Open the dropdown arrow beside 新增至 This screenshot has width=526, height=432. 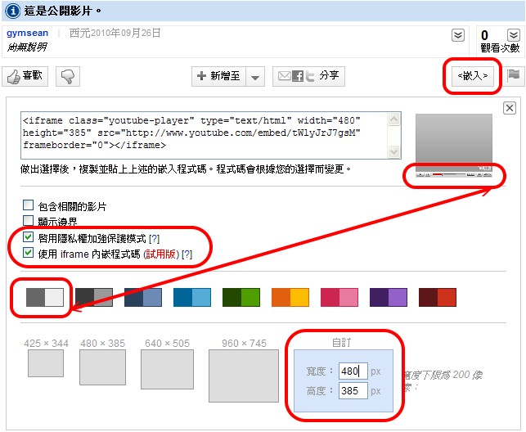click(256, 77)
